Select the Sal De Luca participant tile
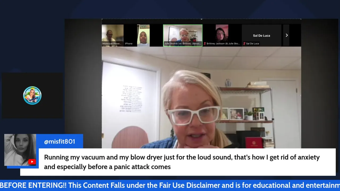The image size is (340, 191). (261, 35)
